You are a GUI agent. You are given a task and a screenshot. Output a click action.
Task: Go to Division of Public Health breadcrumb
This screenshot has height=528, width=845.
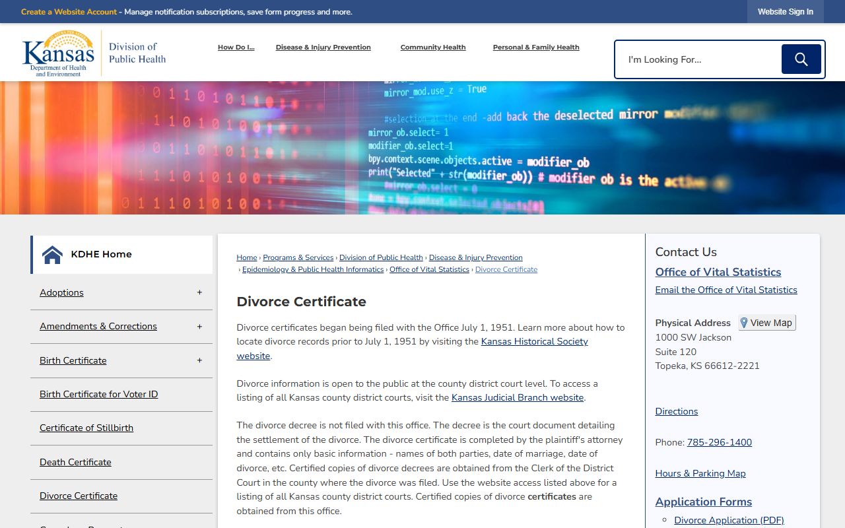[x=381, y=257]
